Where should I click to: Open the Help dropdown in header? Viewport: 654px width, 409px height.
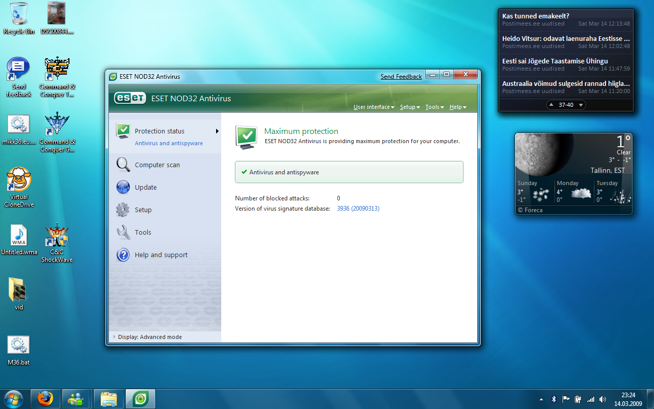tap(458, 107)
